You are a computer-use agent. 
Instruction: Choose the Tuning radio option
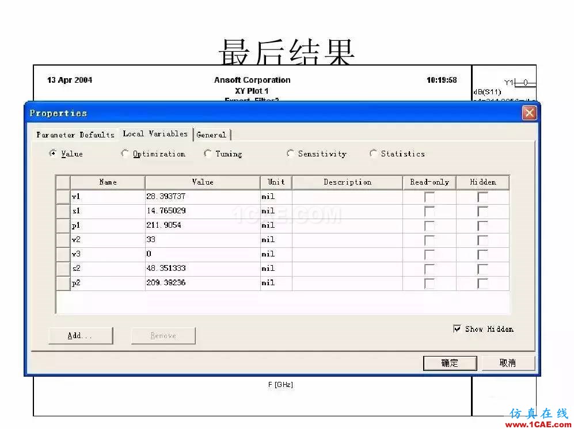(208, 154)
